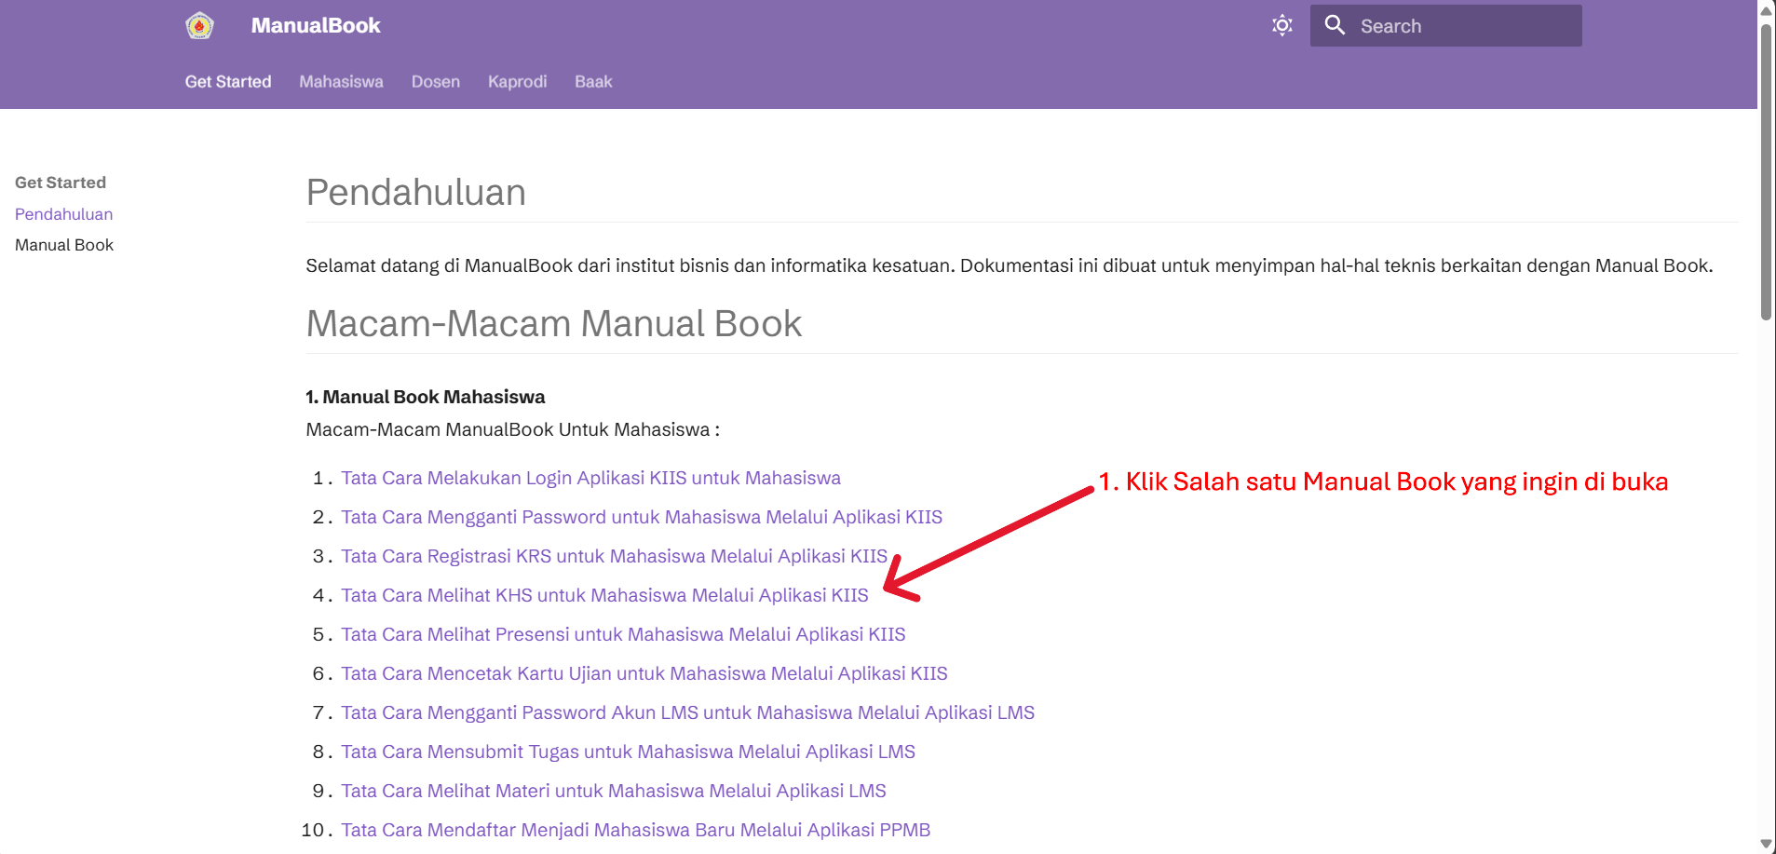
Task: Toggle the light/dark theme icon
Action: pyautogui.click(x=1281, y=26)
